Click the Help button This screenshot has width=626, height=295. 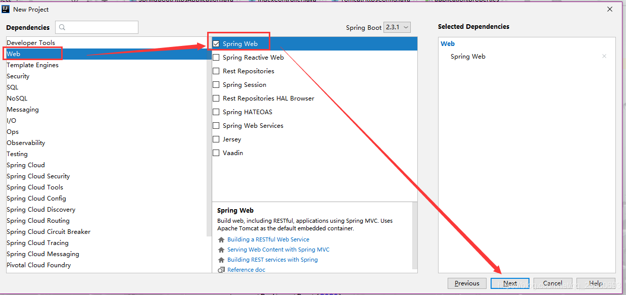coord(596,283)
